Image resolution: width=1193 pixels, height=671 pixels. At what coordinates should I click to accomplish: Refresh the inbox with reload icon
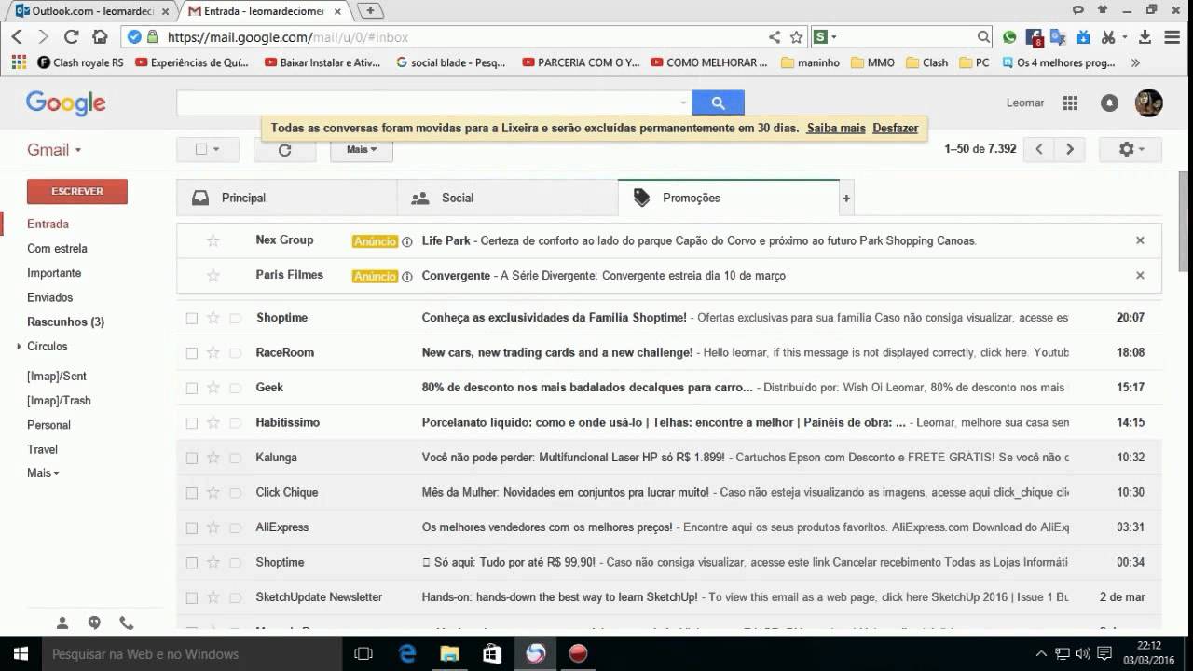point(284,149)
